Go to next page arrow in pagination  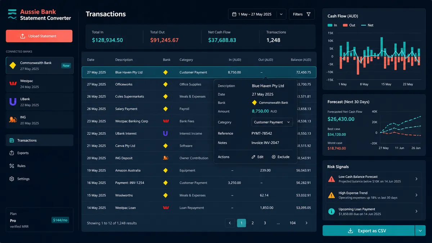coord(306,223)
